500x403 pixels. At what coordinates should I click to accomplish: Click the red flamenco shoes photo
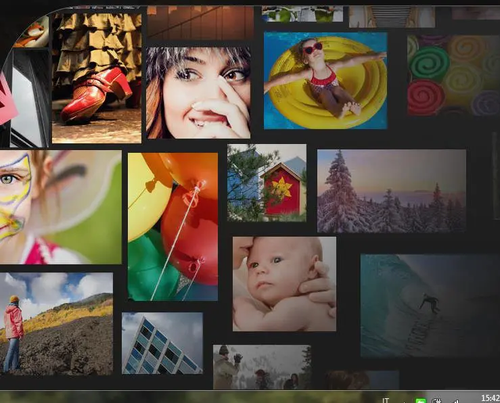pyautogui.click(x=97, y=78)
